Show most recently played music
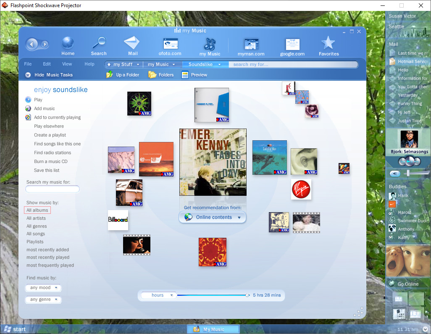The width and height of the screenshot is (431, 334). [x=48, y=257]
